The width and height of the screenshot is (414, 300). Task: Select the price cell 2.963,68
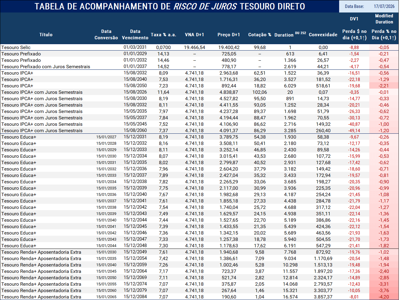(x=229, y=73)
